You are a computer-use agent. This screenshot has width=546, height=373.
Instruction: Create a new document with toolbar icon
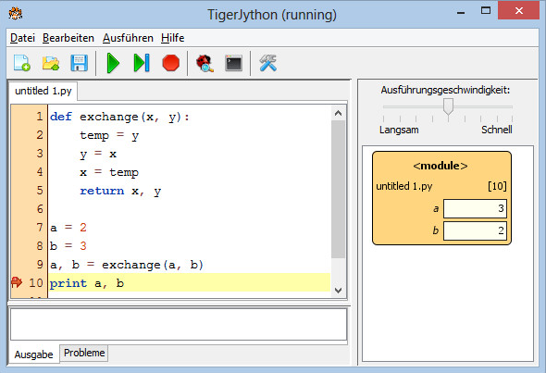coord(22,63)
